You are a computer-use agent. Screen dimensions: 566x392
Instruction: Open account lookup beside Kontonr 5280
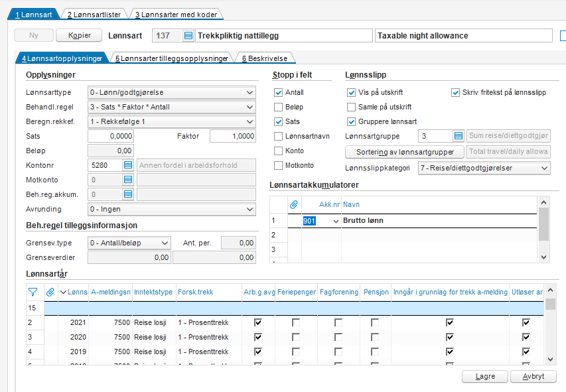(x=128, y=165)
